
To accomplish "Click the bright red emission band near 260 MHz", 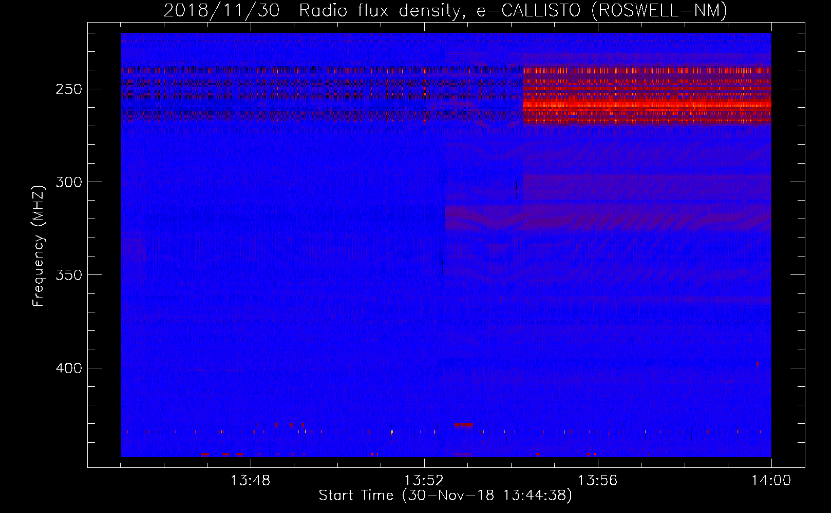I will click(x=647, y=105).
